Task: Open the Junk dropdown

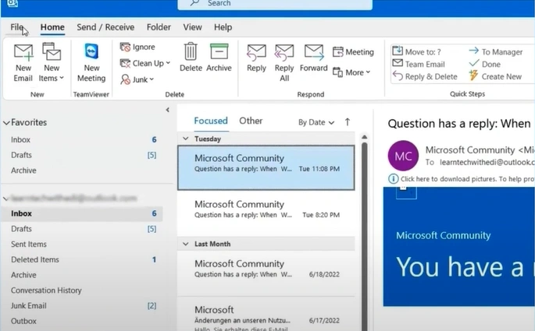Action: (137, 79)
